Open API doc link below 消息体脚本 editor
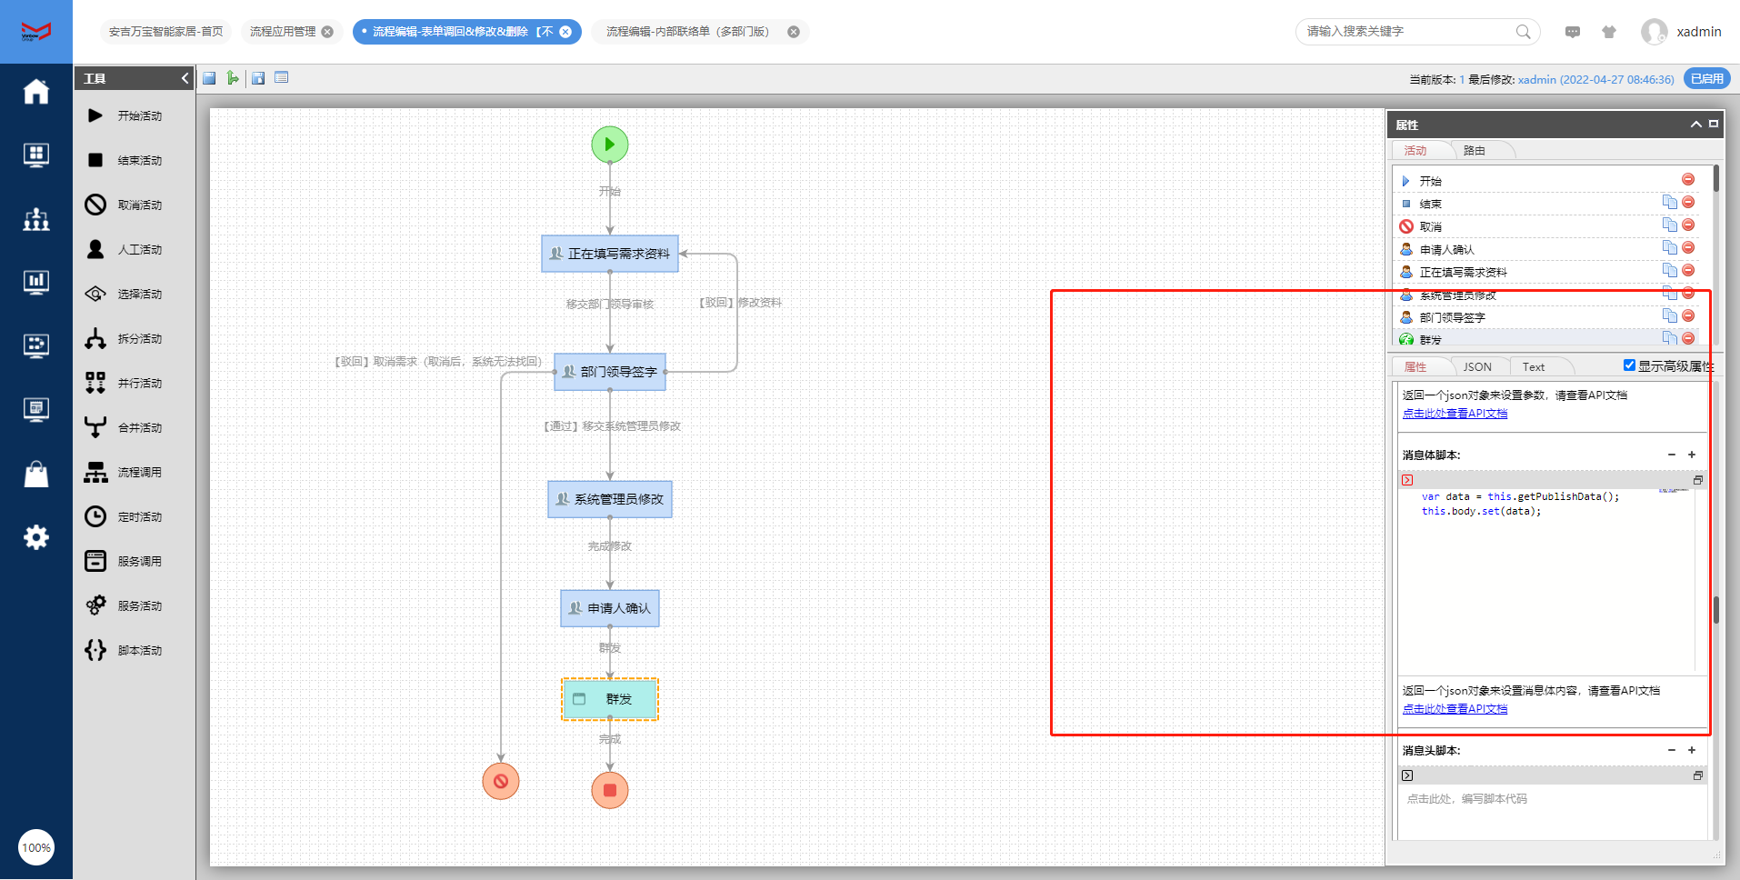The height and width of the screenshot is (880, 1740). pyautogui.click(x=1455, y=709)
